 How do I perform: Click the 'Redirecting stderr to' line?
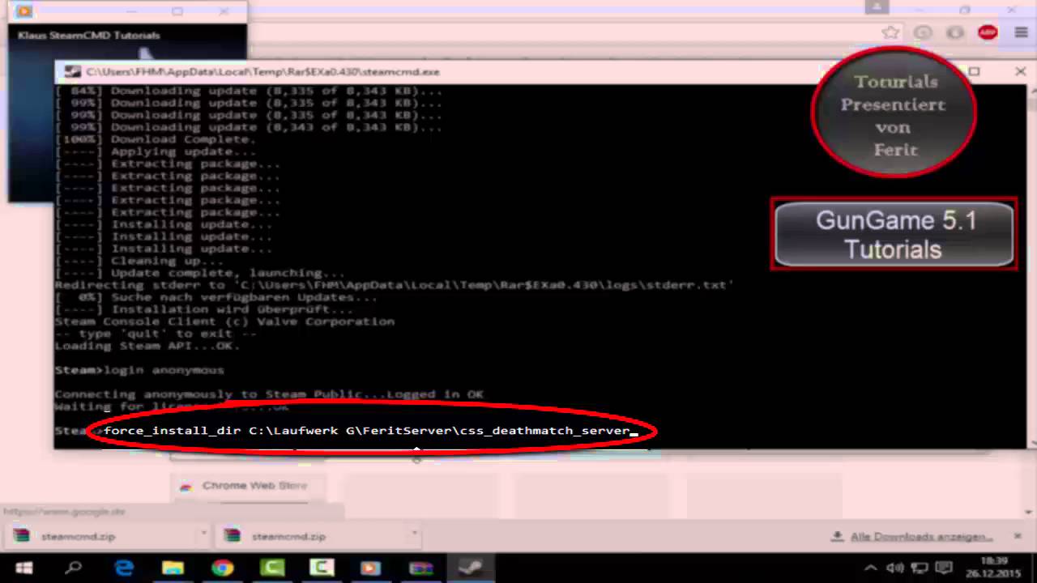395,285
